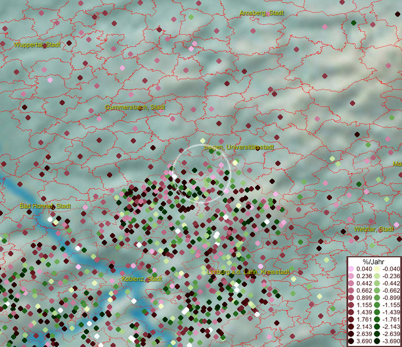Select the -1.155 legend value
This screenshot has height=347, width=402.
[x=391, y=305]
